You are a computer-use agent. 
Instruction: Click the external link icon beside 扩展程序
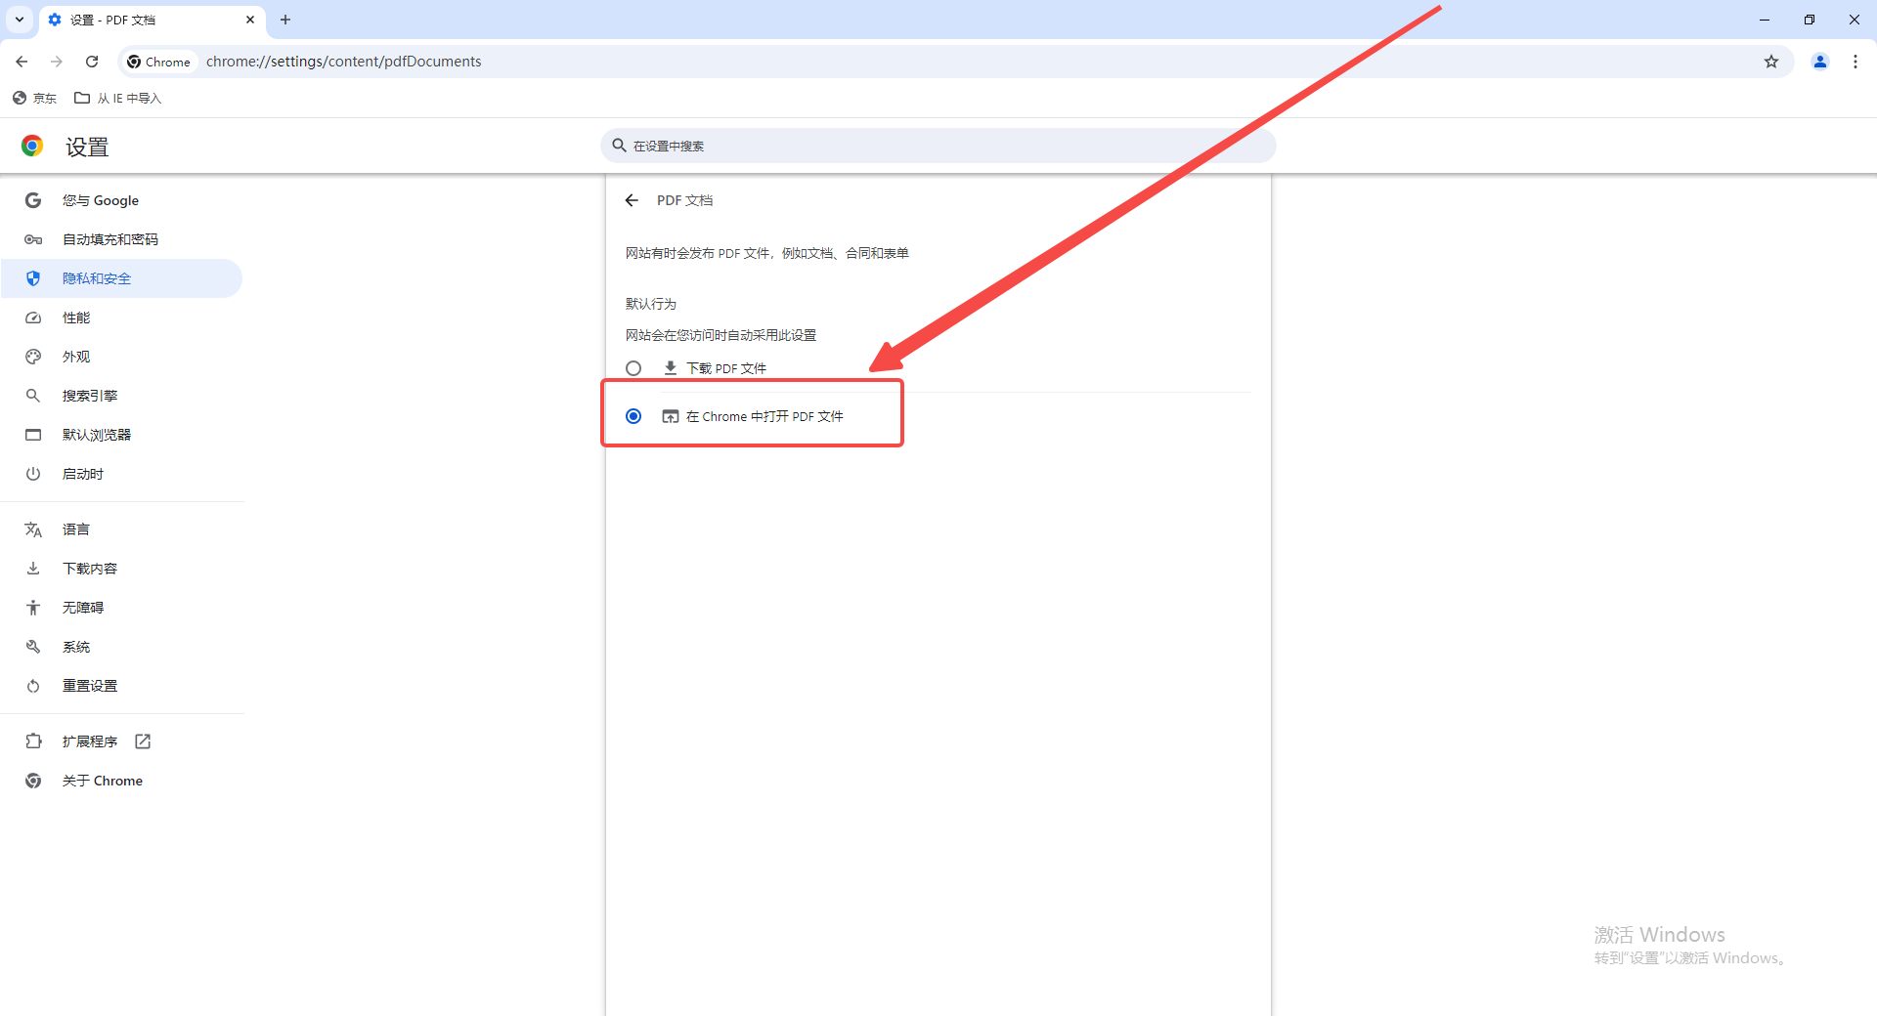(143, 741)
